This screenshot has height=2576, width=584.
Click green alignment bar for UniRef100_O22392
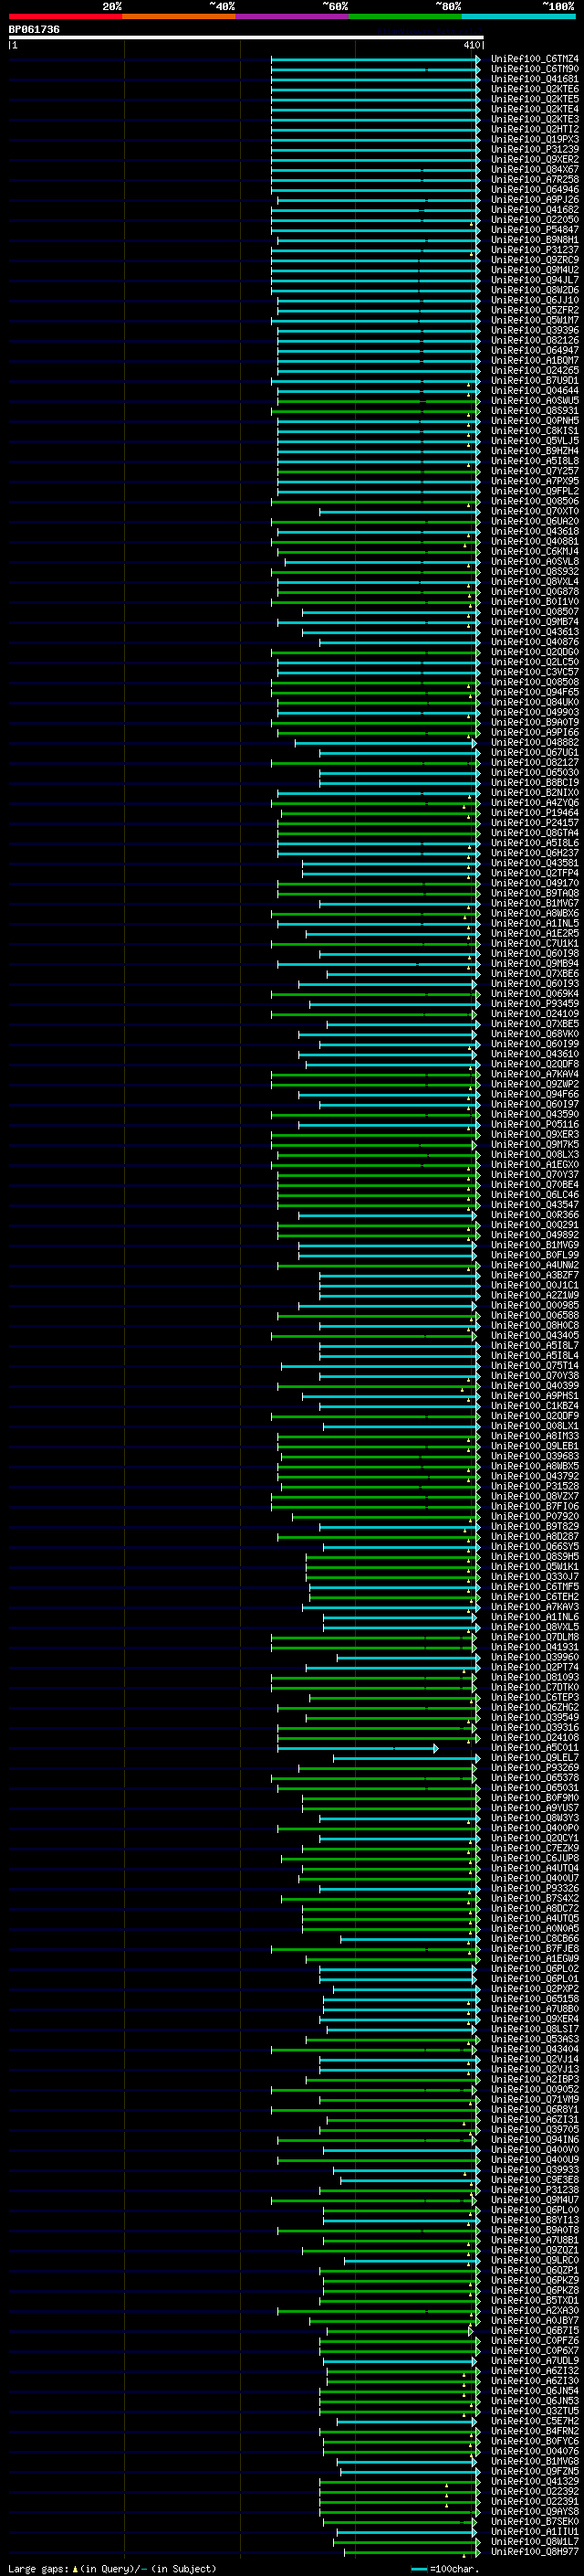point(400,2492)
